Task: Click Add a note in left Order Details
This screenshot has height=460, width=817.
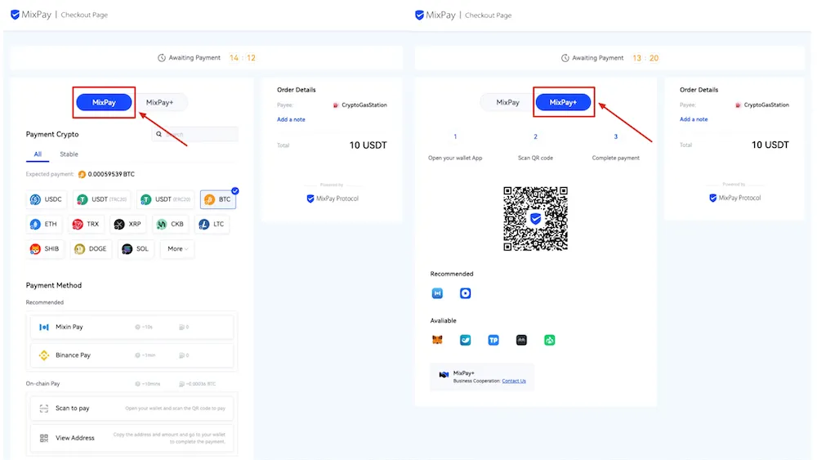Action: tap(291, 119)
